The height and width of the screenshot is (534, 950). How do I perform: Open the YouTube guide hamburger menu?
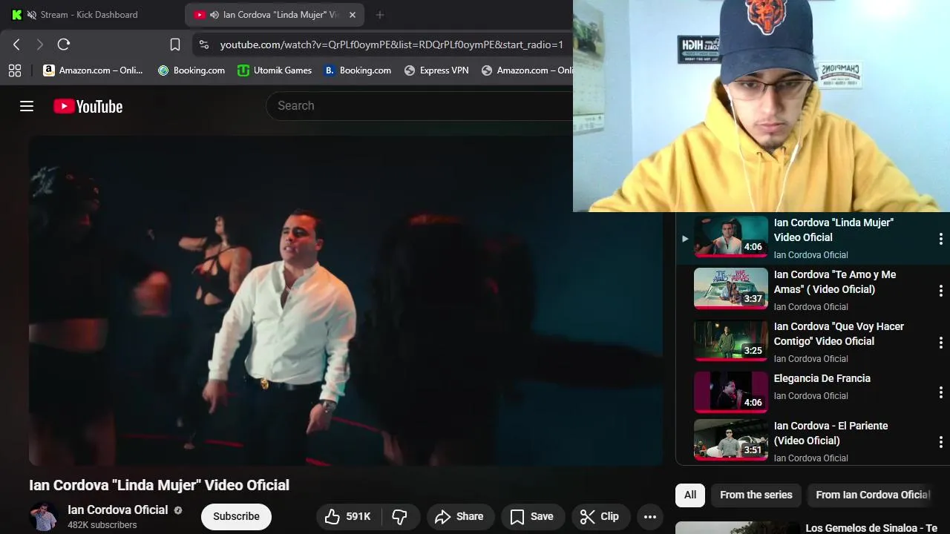pos(27,106)
